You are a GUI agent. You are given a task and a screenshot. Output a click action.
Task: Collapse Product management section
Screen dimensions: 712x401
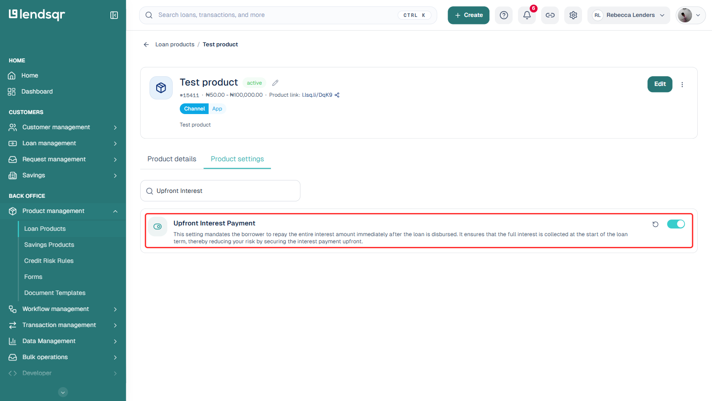[63, 211]
